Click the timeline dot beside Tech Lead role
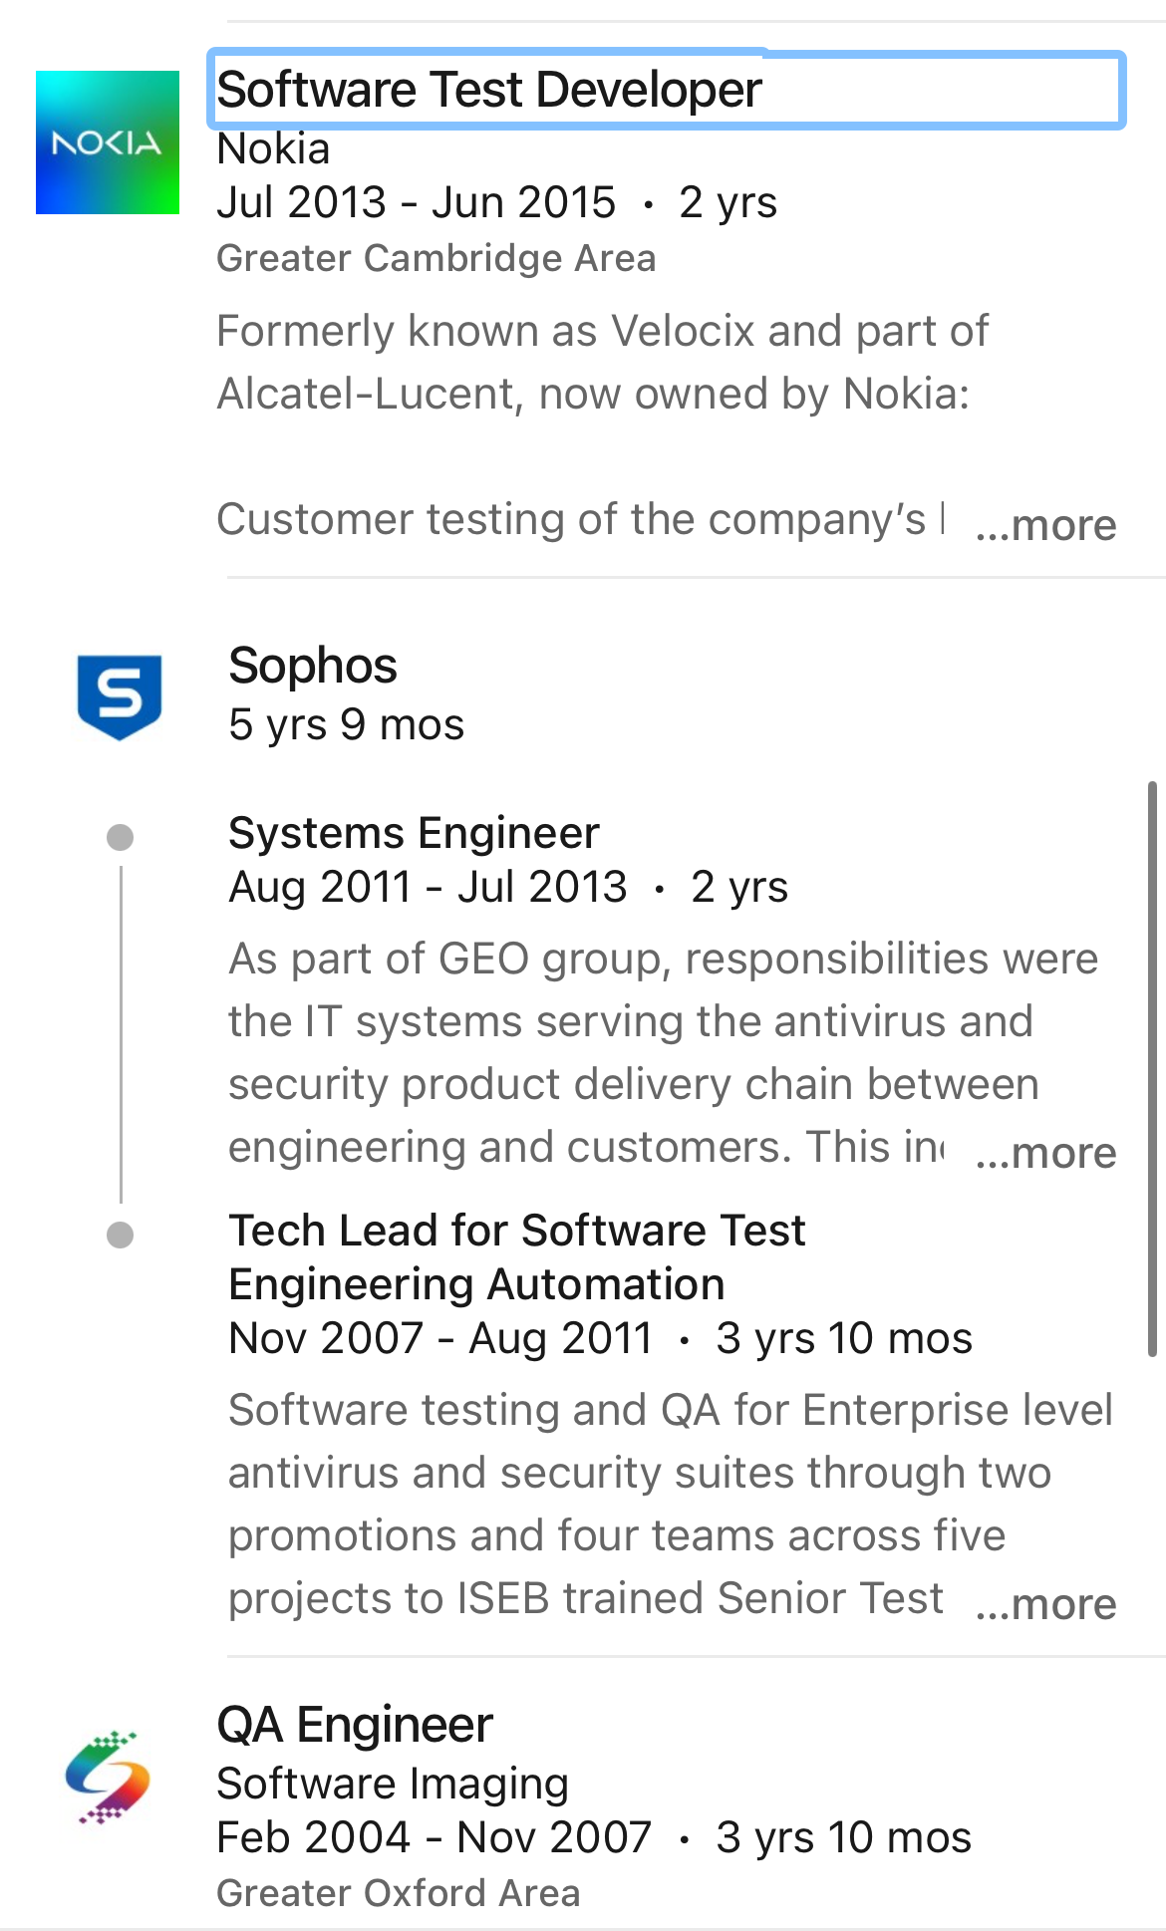 pyautogui.click(x=120, y=1236)
